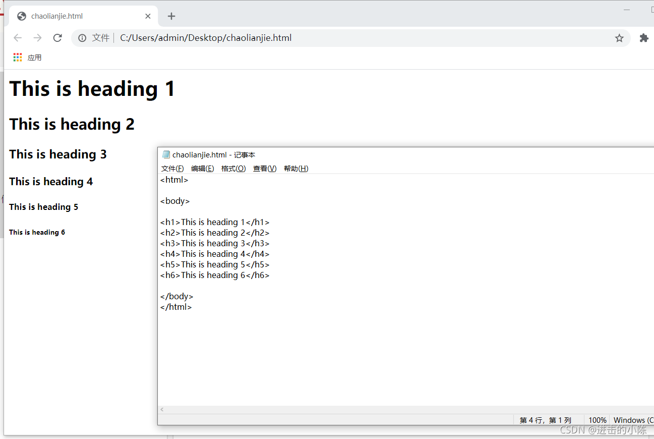This screenshot has height=439, width=654.
Task: Open Notepad's 查看(V) menu
Action: 265,169
